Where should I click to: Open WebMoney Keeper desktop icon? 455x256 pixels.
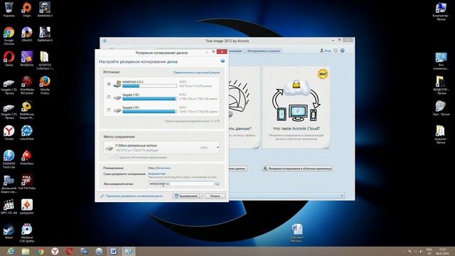pyautogui.click(x=27, y=110)
